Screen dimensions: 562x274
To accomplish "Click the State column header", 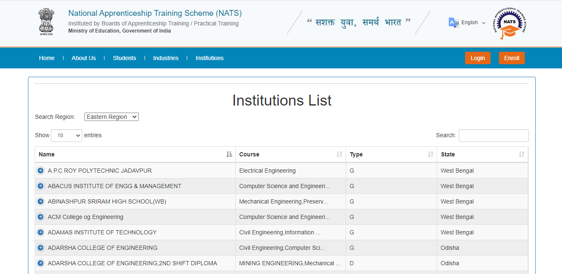I will pos(483,154).
